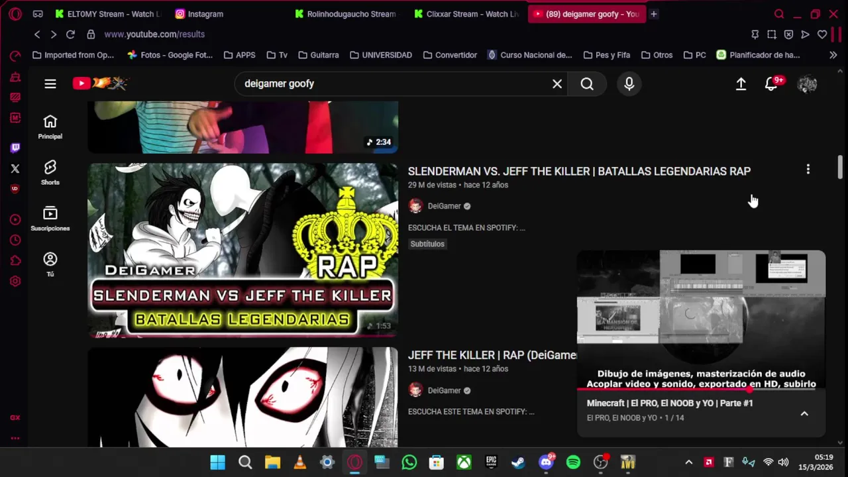This screenshot has width=848, height=477.
Task: Switch to the Clixxar Stream tab
Action: [x=466, y=14]
